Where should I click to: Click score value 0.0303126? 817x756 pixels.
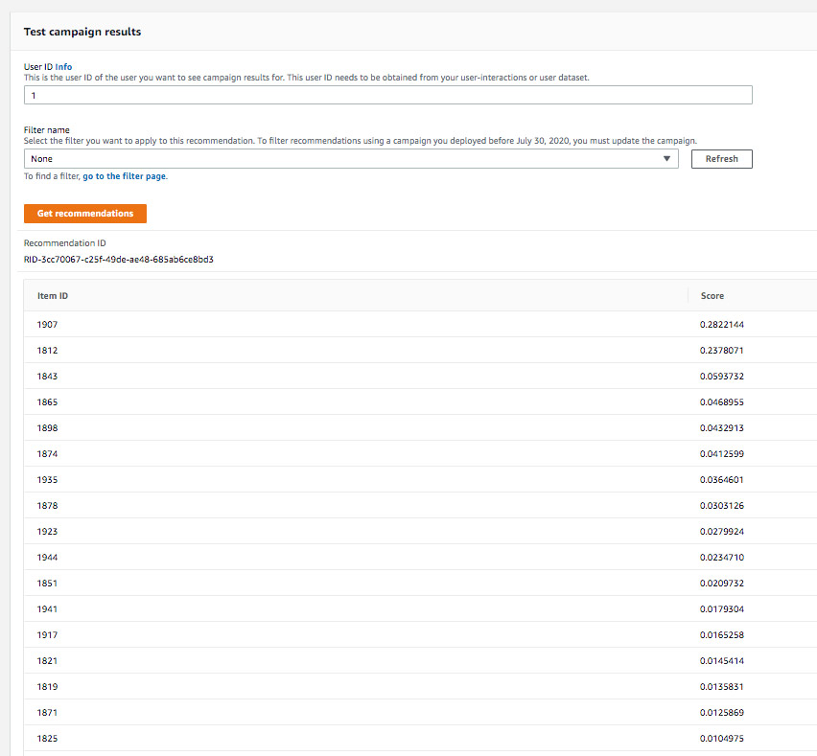click(x=722, y=506)
